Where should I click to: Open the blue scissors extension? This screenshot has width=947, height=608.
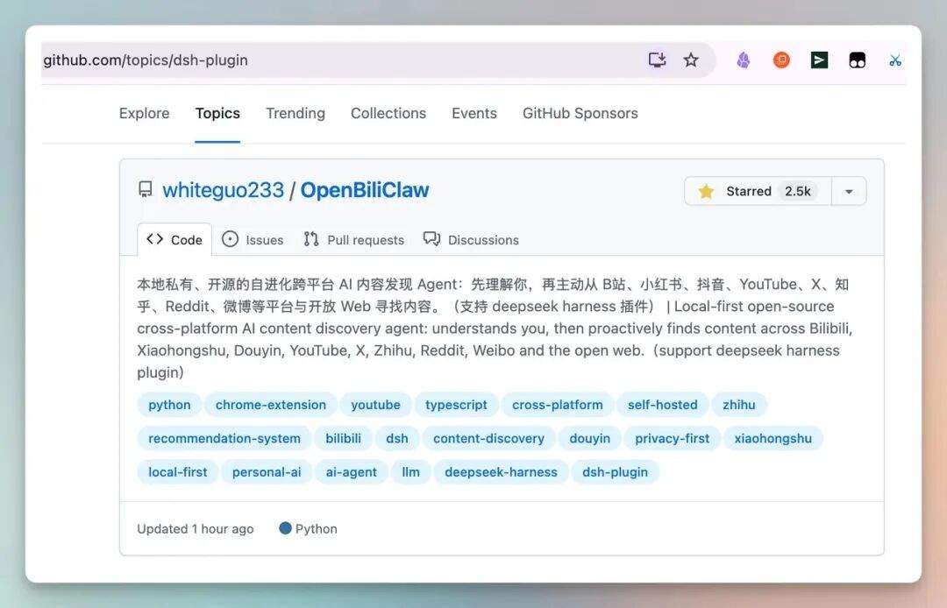tap(895, 60)
